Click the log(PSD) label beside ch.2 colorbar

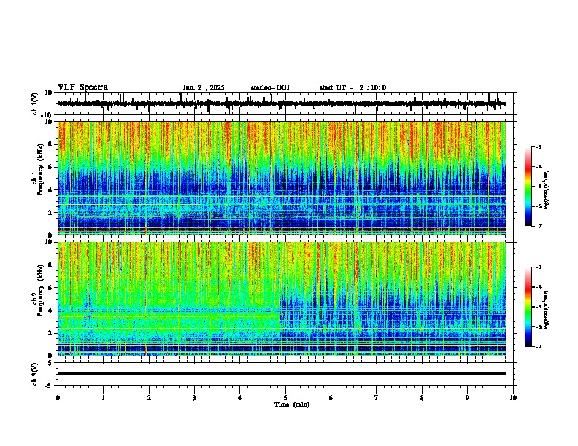547,310
